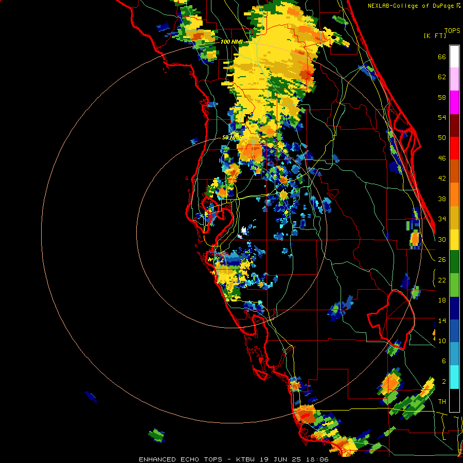Select the 66 legend value

[442, 57]
